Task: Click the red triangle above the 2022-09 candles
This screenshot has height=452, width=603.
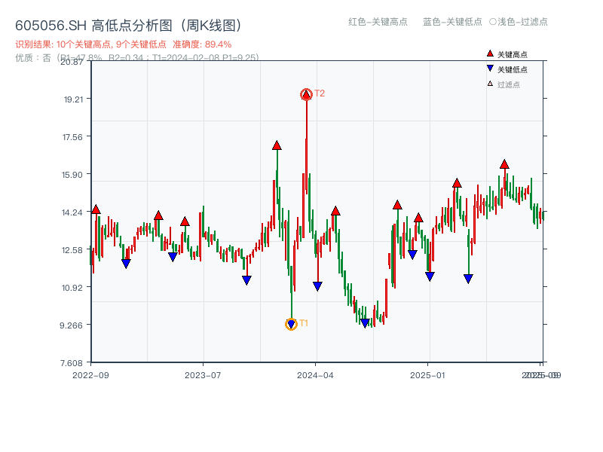Action: 96,209
